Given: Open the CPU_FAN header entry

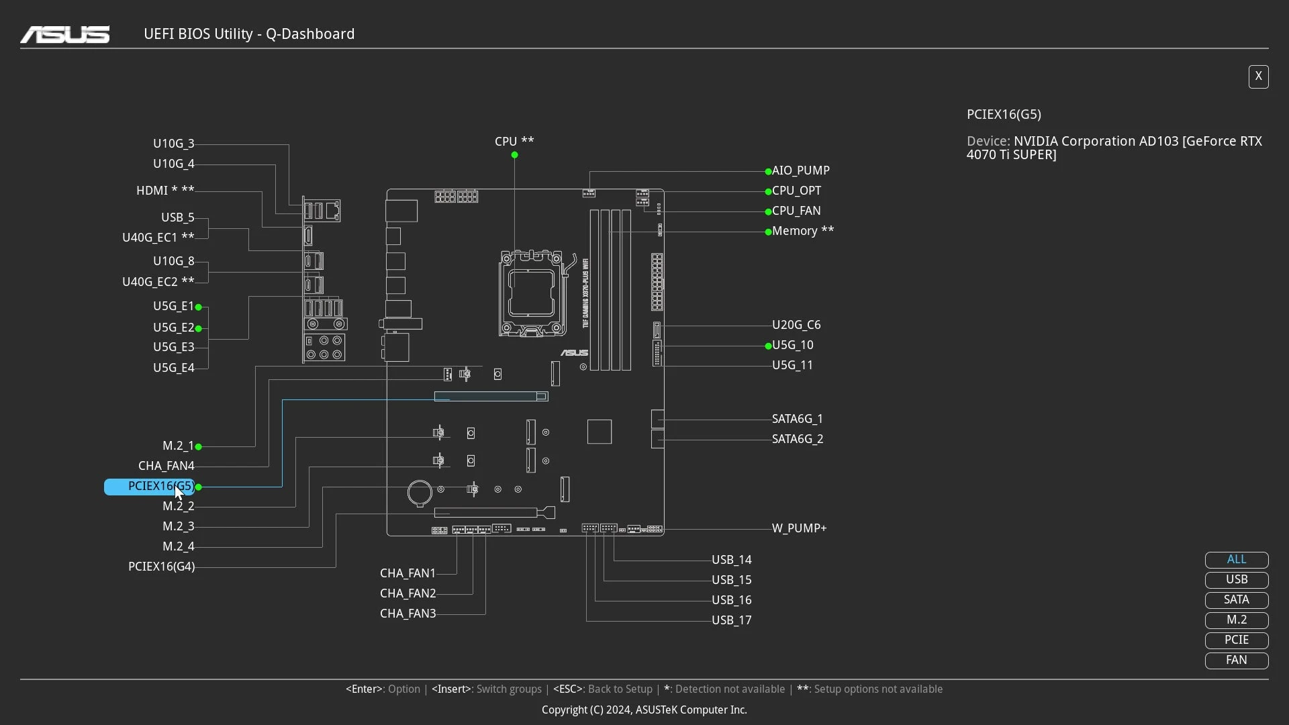Looking at the screenshot, I should (x=796, y=211).
